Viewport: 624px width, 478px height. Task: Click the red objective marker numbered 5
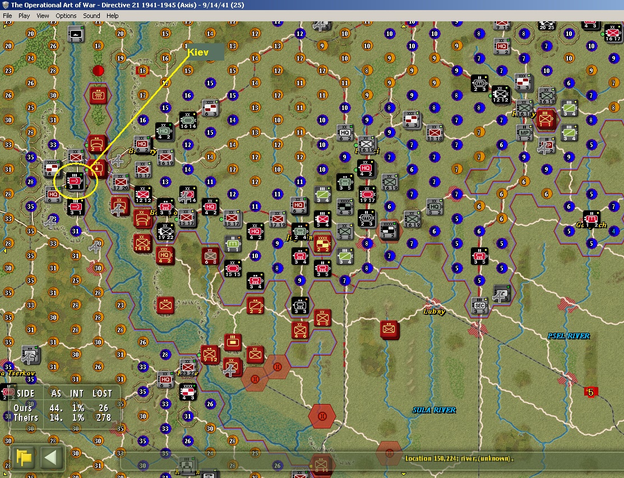[x=590, y=392]
